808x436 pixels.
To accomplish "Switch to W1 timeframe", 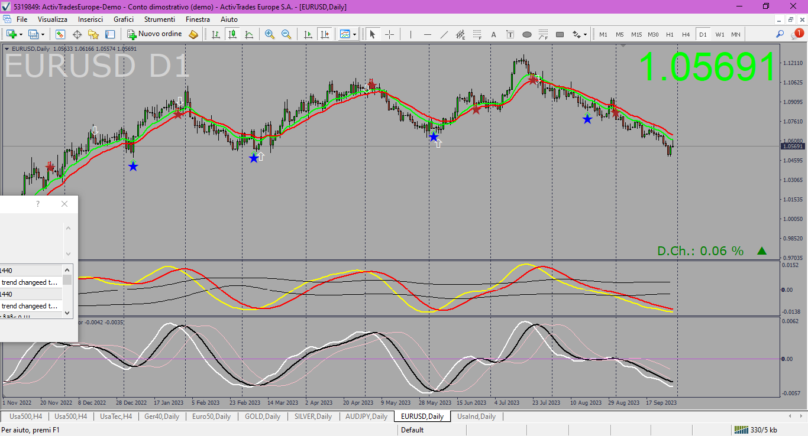I will click(x=719, y=34).
